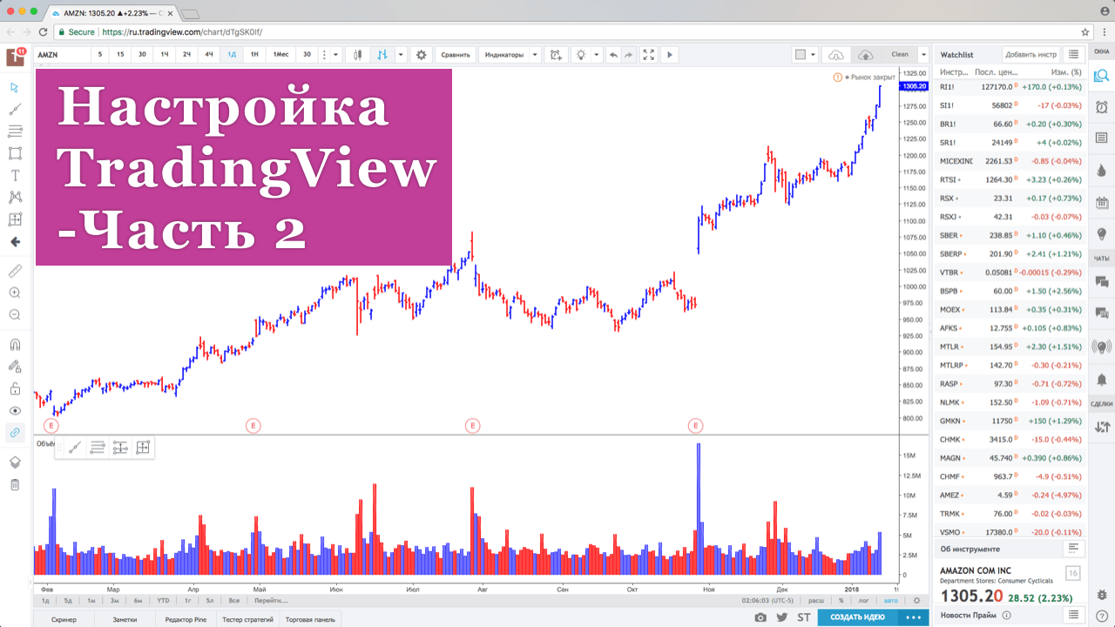
Task: Select the 3м date range
Action: click(x=114, y=601)
